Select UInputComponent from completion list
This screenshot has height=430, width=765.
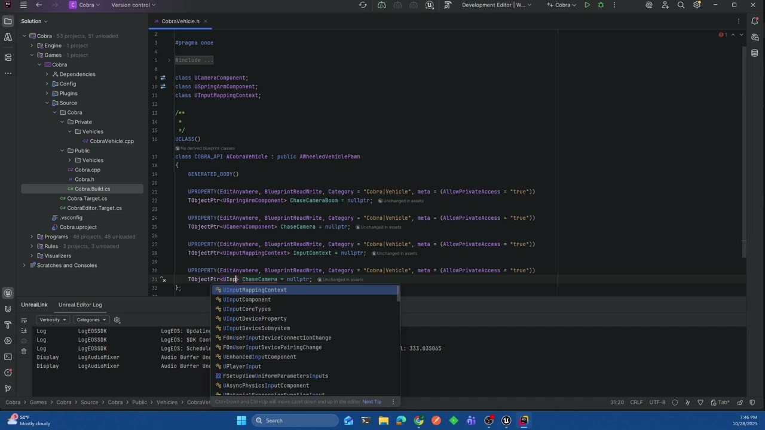tap(246, 299)
